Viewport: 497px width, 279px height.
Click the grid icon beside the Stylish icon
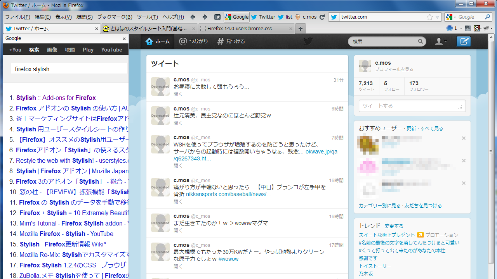coord(467,28)
